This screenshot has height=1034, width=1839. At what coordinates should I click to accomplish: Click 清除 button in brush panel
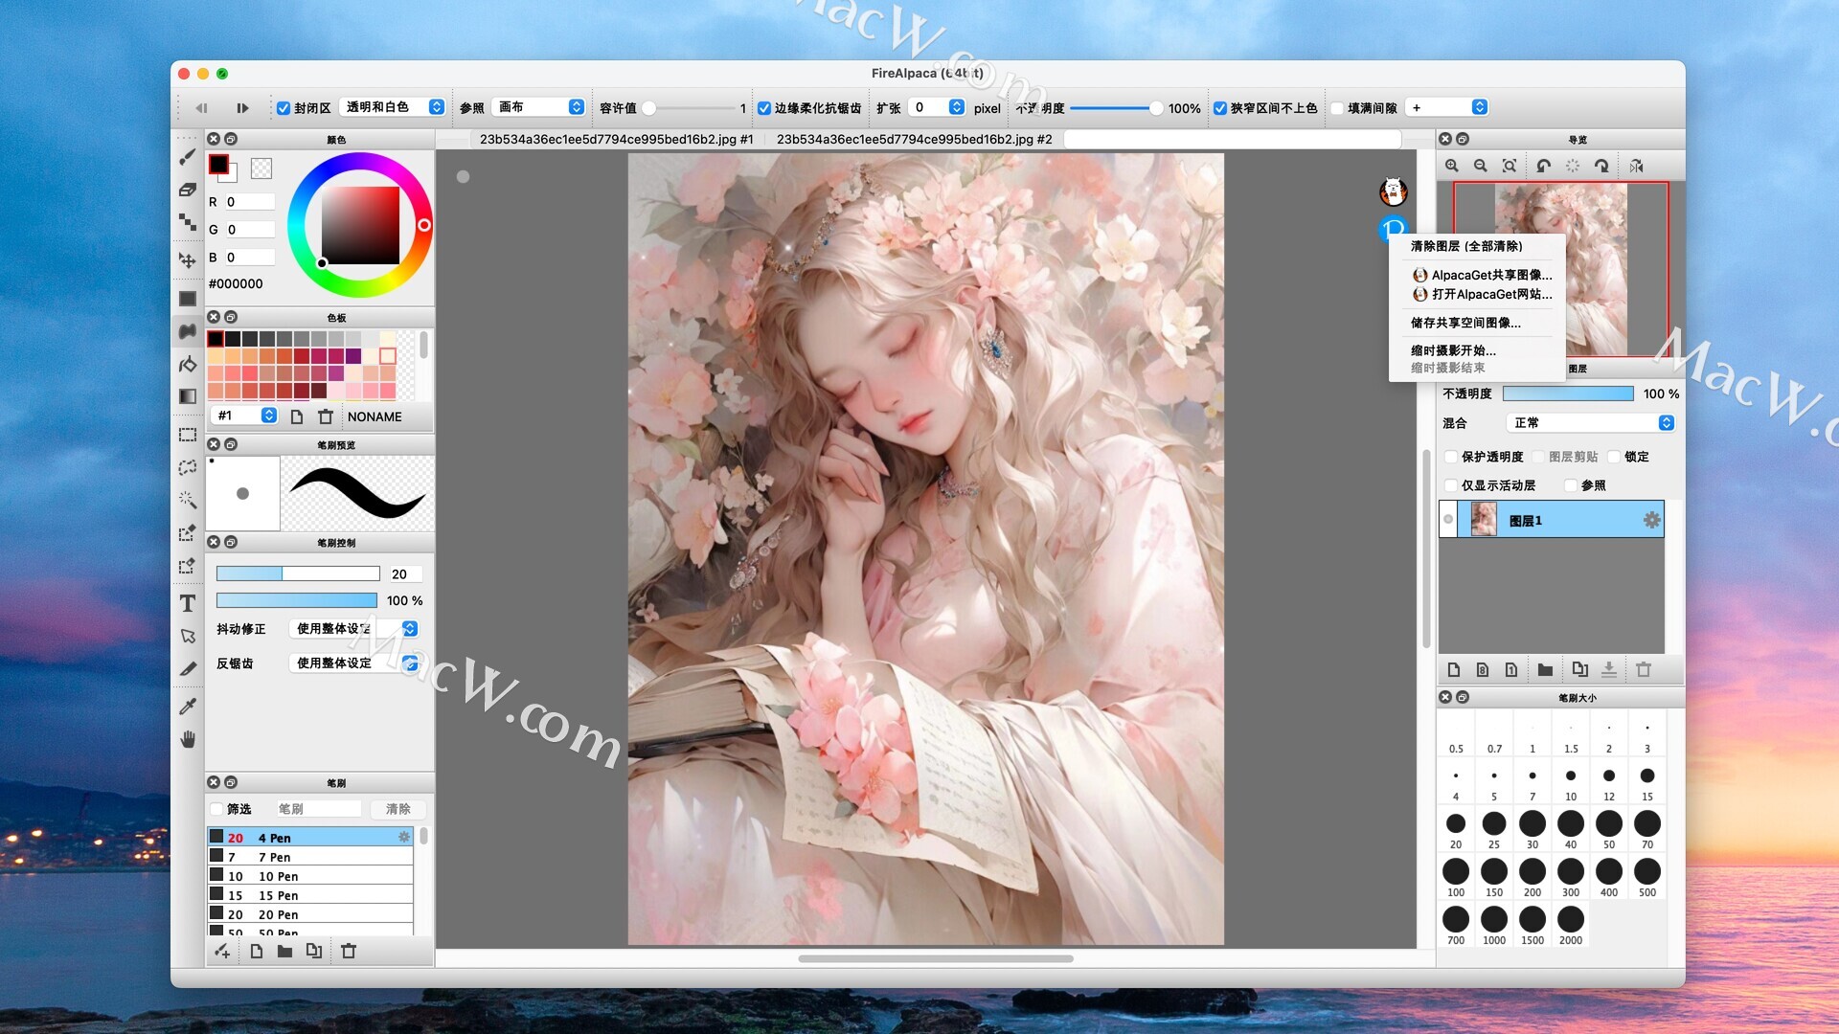tap(398, 809)
